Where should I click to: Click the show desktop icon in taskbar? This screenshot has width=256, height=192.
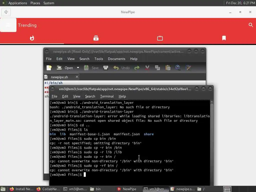point(3,189)
